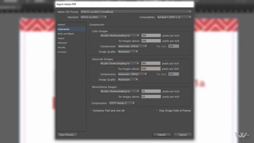254x143 pixels.
Task: Select the Compression section
Action: (71, 29)
